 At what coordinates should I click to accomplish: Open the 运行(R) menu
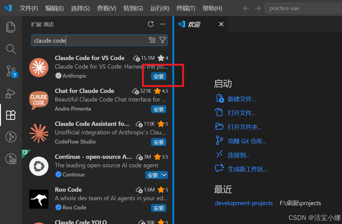tap(160, 8)
